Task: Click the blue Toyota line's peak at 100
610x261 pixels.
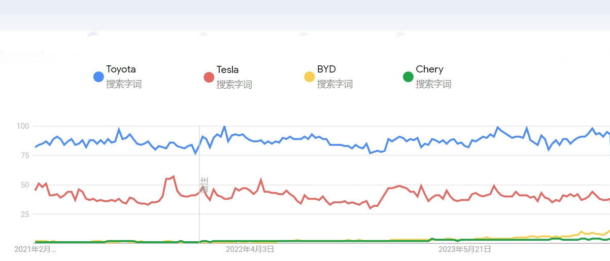Action: coord(224,126)
